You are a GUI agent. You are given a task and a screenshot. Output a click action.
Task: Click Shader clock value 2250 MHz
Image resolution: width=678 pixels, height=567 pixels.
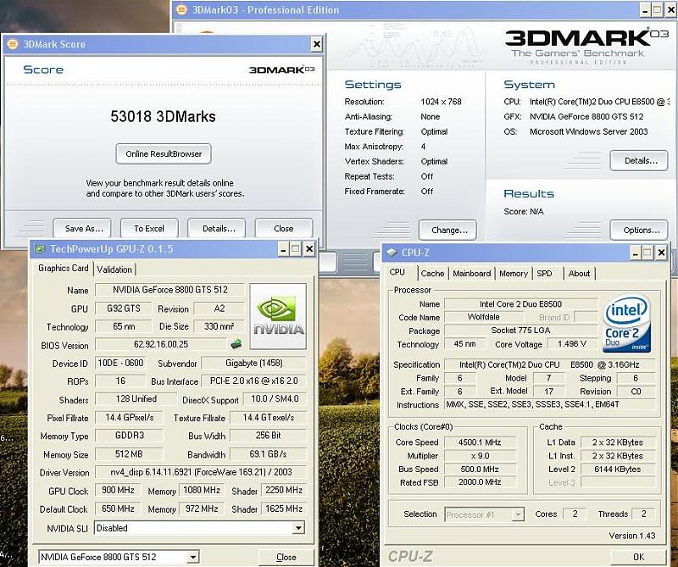tap(284, 490)
